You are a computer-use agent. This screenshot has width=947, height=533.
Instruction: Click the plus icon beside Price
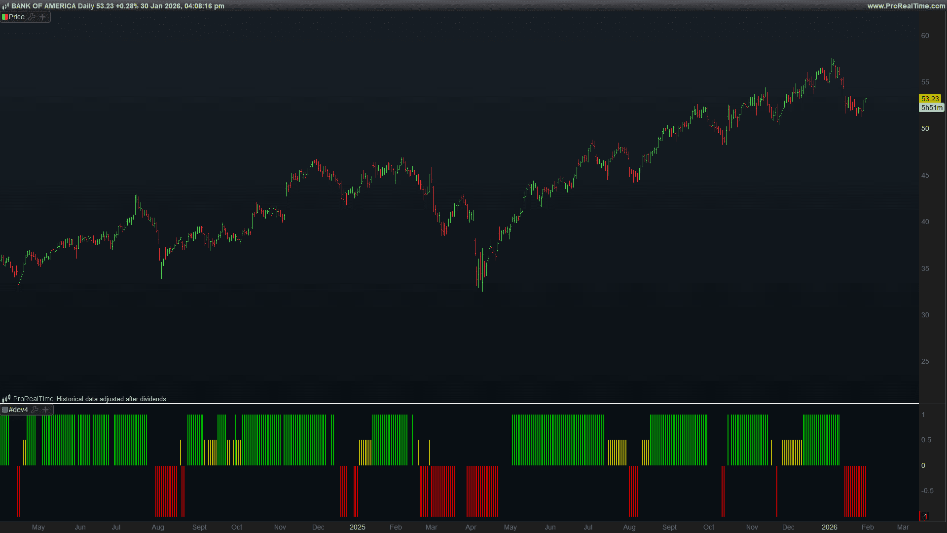pos(42,17)
